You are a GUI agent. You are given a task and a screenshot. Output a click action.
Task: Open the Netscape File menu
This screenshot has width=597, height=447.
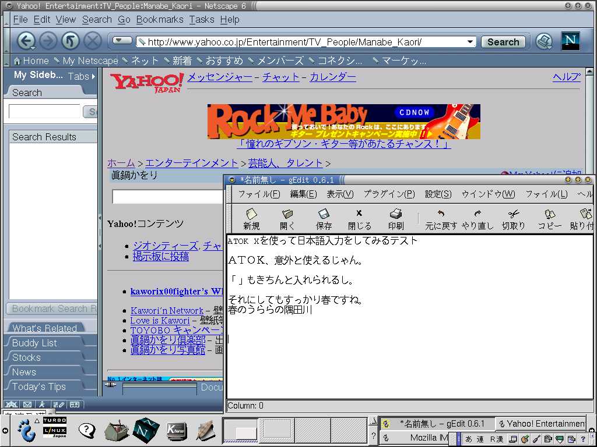(x=20, y=19)
